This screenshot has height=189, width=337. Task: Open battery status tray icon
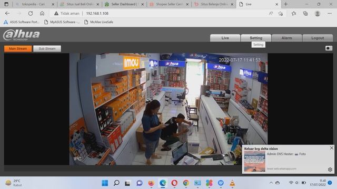pyautogui.click(x=303, y=183)
